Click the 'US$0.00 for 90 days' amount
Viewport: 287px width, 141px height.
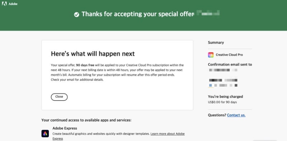coord(222,102)
